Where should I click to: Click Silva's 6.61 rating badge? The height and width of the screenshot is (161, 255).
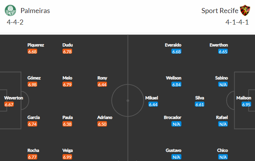click(199, 104)
